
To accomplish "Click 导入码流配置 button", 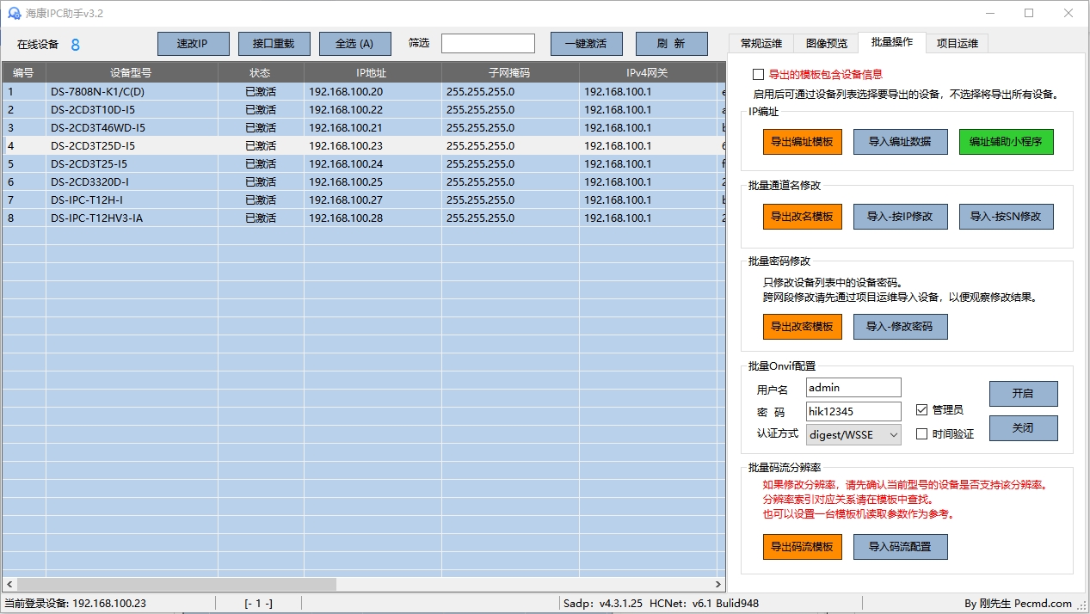I will 900,547.
